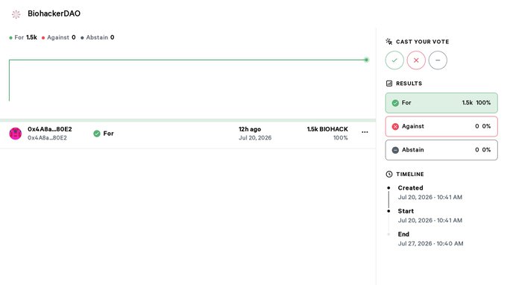Click the Results chart icon
The height and width of the screenshot is (285, 507).
(x=389, y=84)
